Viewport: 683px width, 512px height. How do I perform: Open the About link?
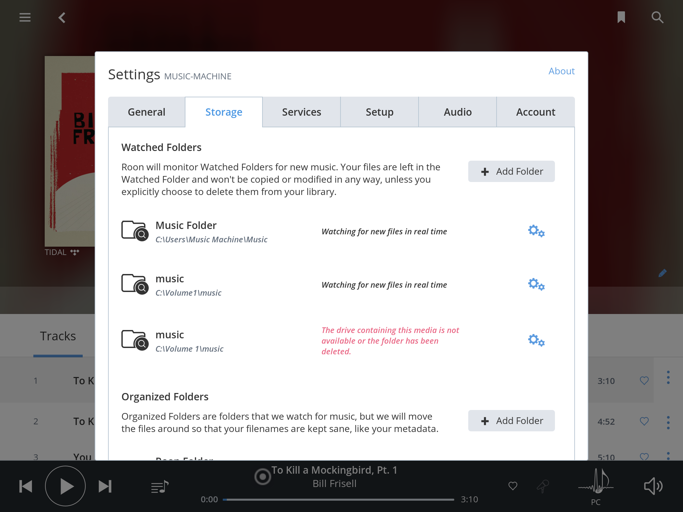pos(562,71)
